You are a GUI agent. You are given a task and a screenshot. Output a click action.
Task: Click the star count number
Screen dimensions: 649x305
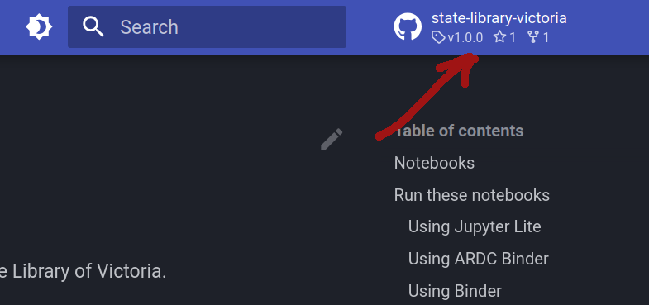(513, 38)
